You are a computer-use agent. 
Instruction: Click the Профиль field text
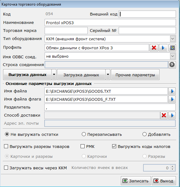(x=97, y=48)
